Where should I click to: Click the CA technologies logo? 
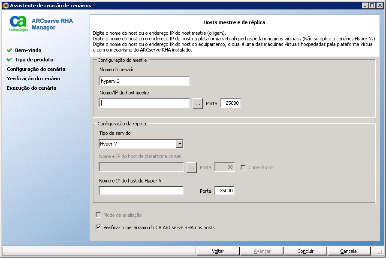click(x=19, y=24)
